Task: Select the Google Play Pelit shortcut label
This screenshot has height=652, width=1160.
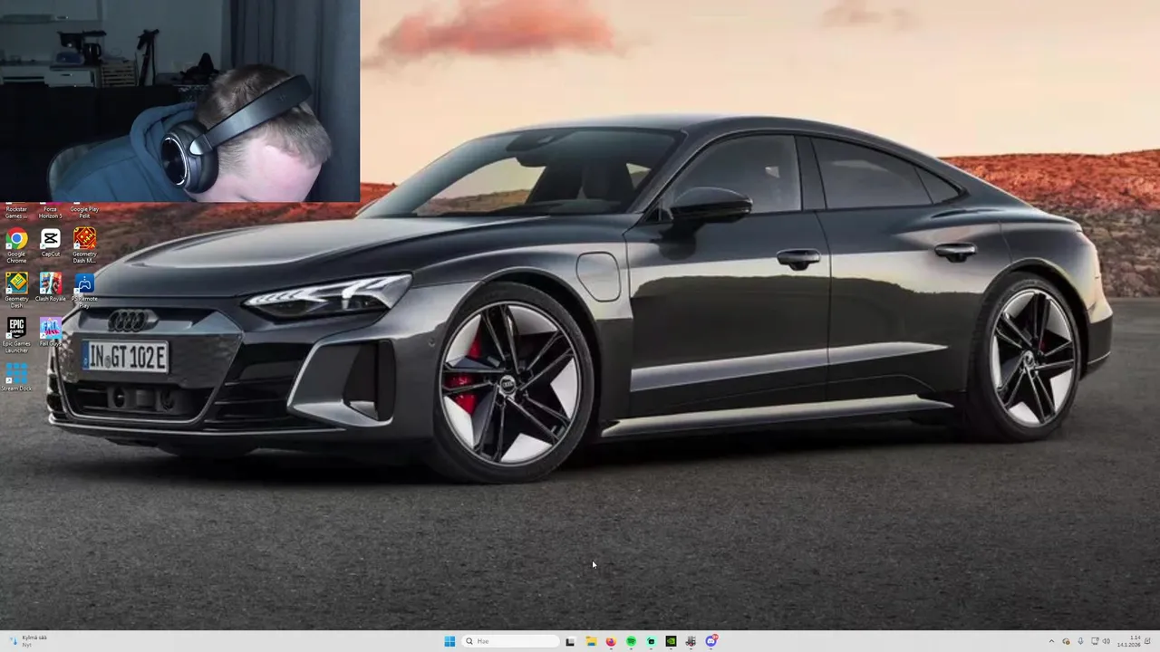Action: pyautogui.click(x=84, y=213)
